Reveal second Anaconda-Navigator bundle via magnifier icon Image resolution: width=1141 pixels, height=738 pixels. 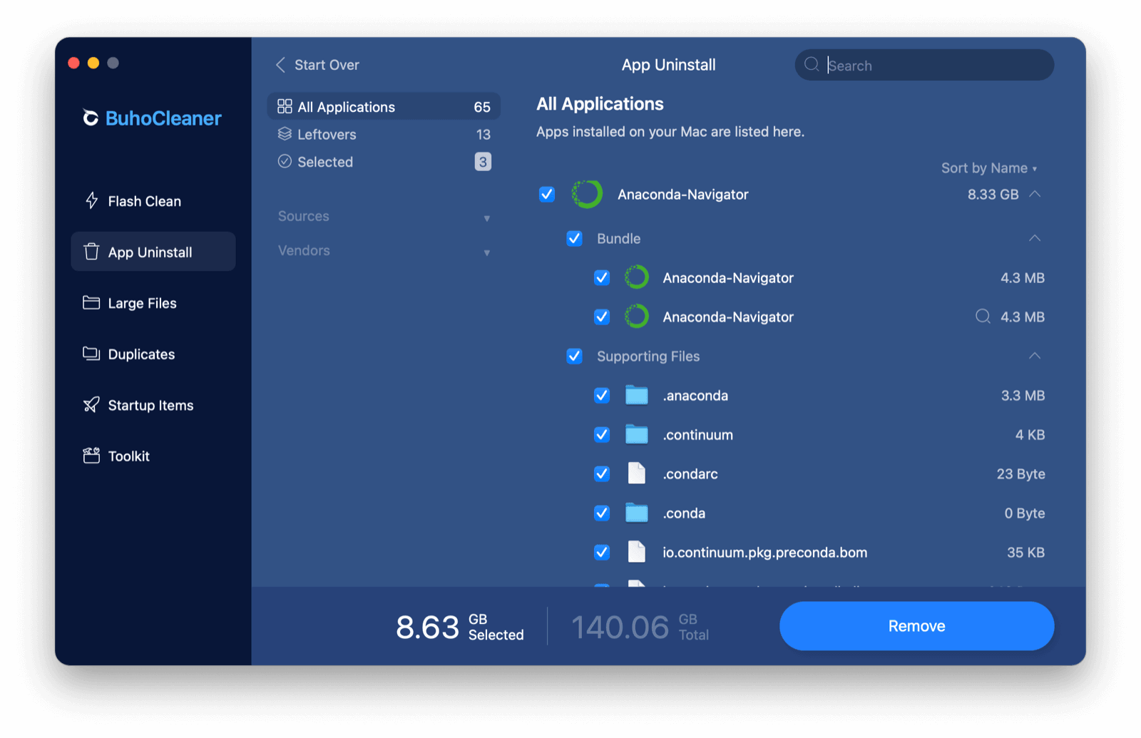[x=983, y=317]
